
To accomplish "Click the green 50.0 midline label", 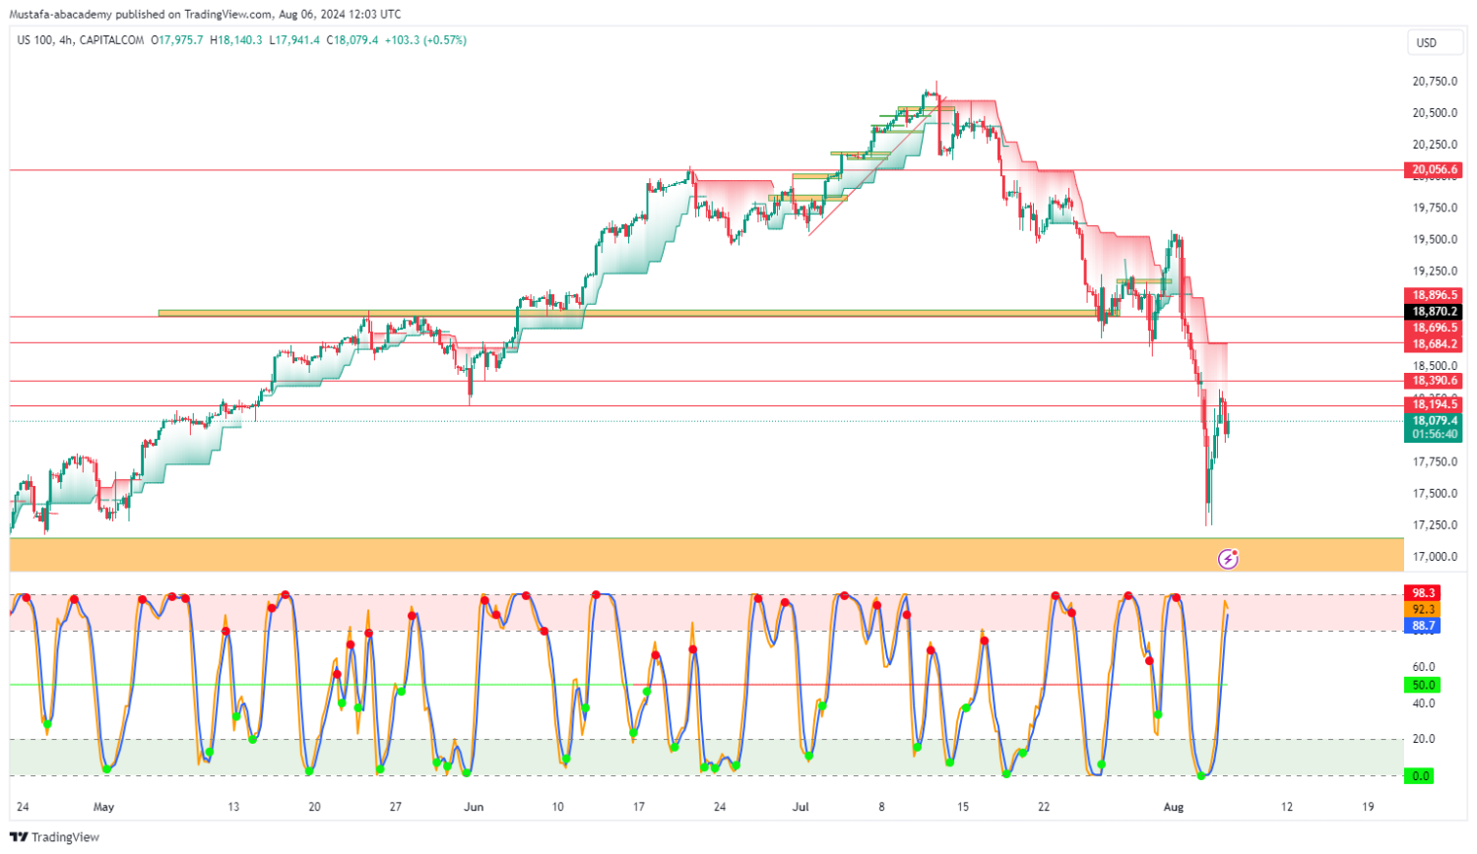I will coord(1424,685).
